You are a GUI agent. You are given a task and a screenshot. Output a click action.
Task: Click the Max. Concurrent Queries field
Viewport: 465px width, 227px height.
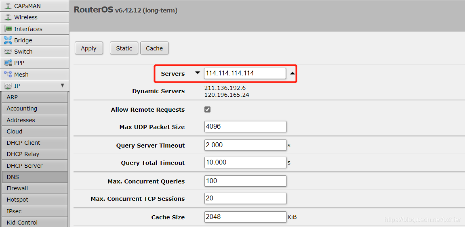tap(245, 181)
